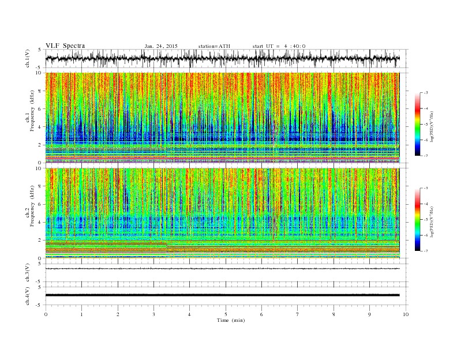
Task: Click time axis tick label "1"
Action: click(81, 314)
